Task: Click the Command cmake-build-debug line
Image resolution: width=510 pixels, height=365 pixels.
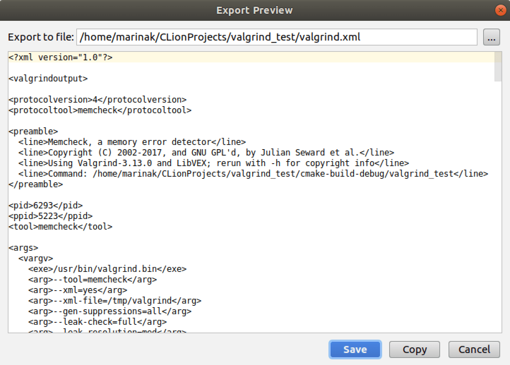Action: pyautogui.click(x=253, y=174)
